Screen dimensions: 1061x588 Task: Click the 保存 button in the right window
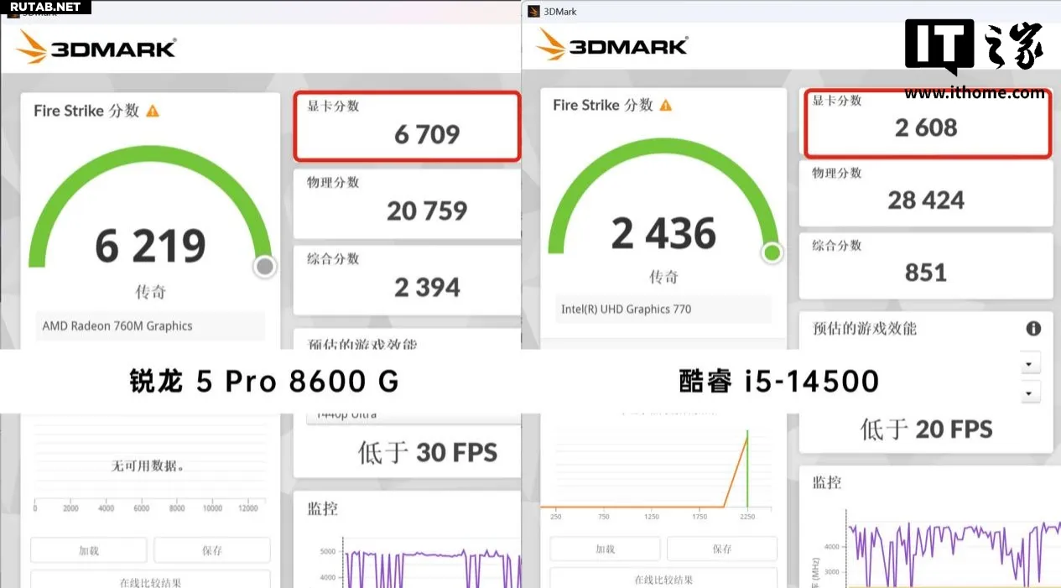722,549
